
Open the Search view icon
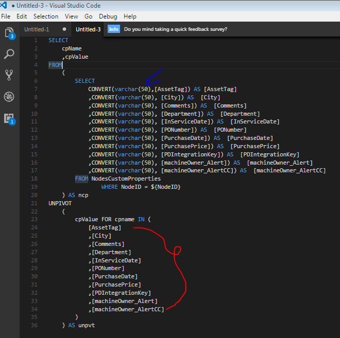(9, 54)
